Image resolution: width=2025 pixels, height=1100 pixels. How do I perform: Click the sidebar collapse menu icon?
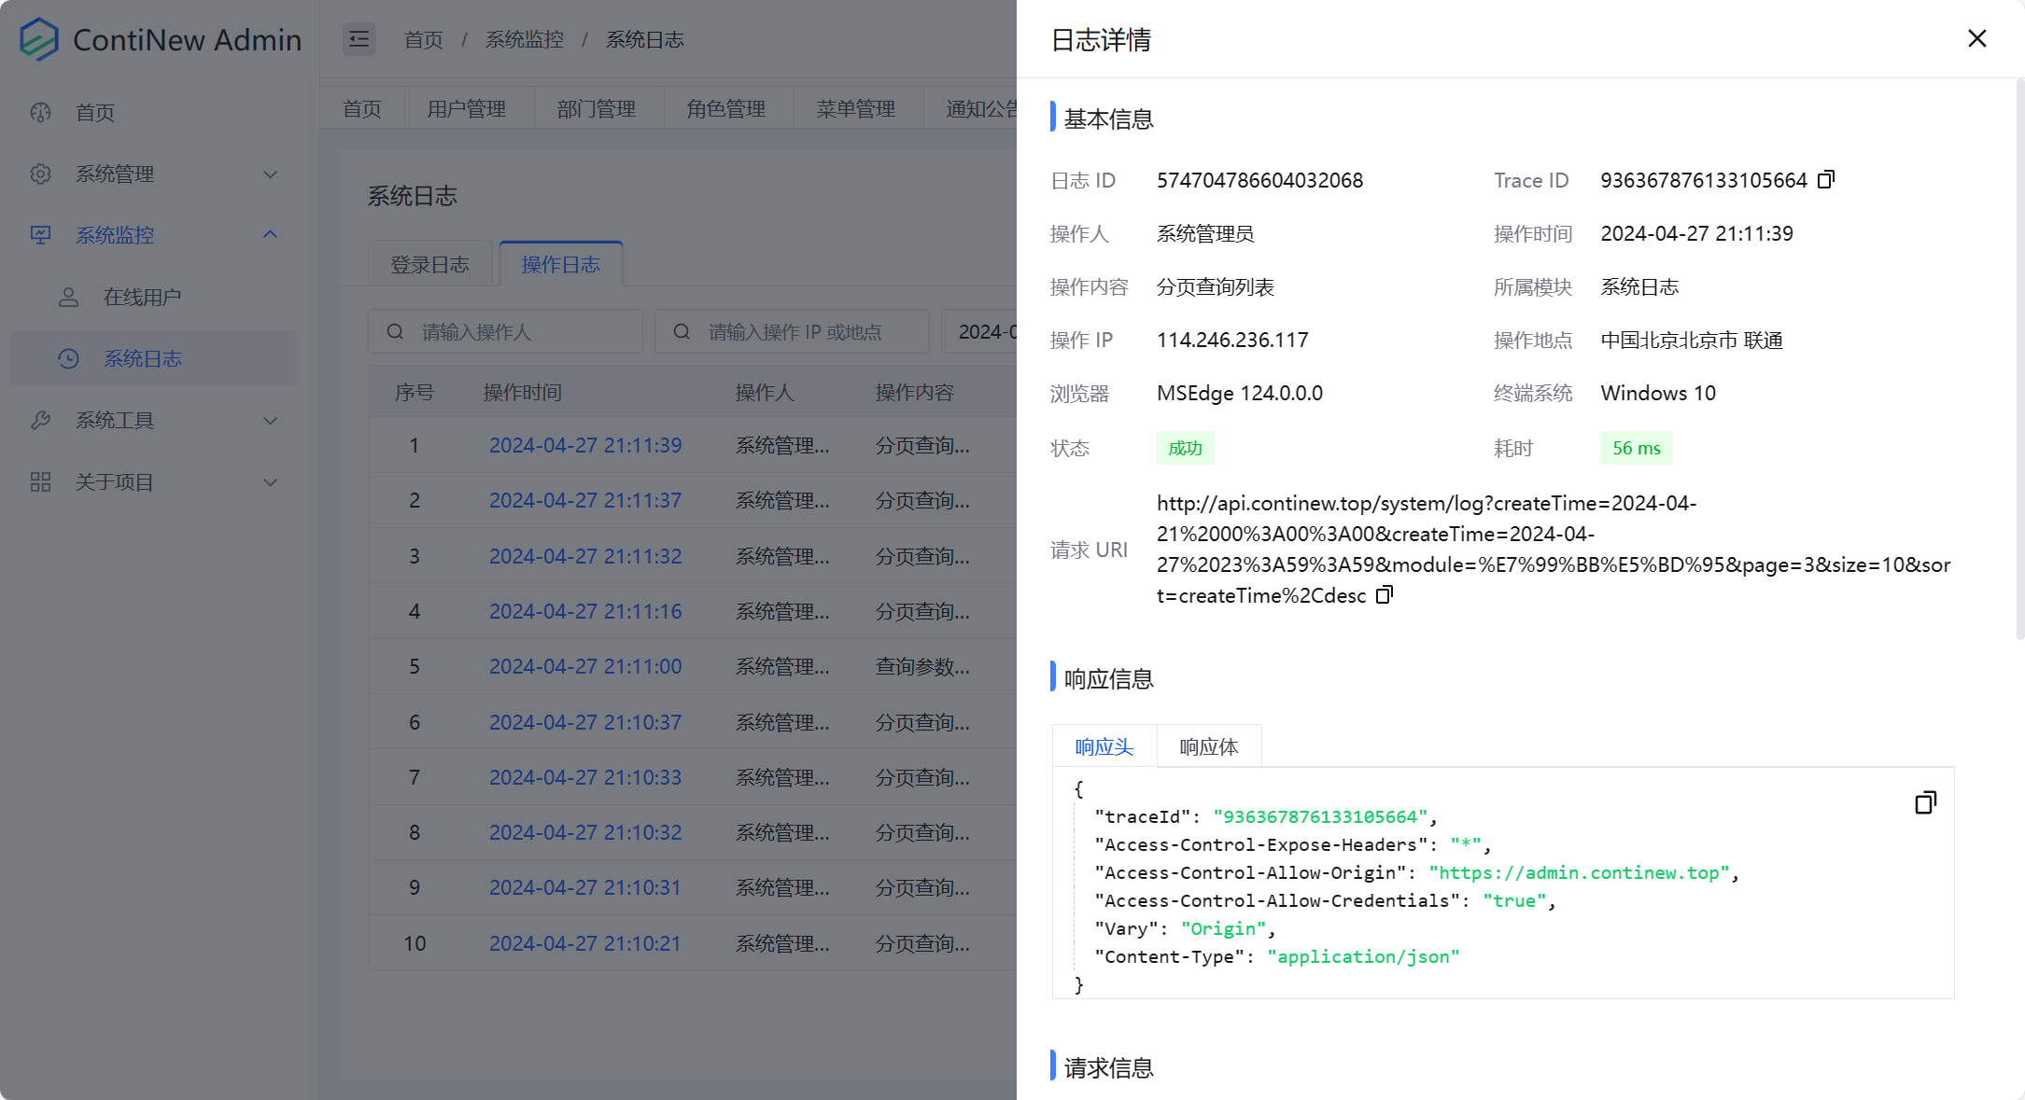(359, 39)
